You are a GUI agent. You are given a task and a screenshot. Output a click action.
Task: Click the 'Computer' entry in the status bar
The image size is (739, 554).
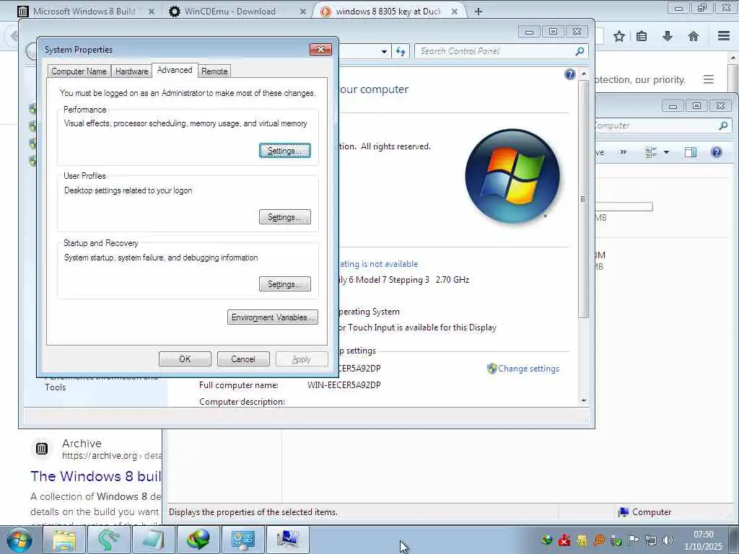644,512
